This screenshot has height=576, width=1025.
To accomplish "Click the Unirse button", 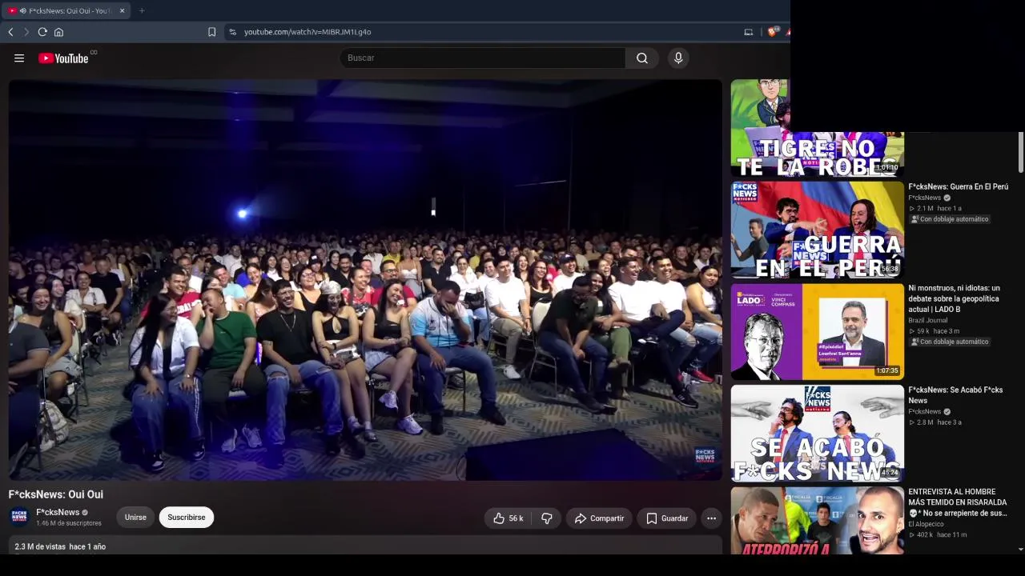I will point(135,518).
